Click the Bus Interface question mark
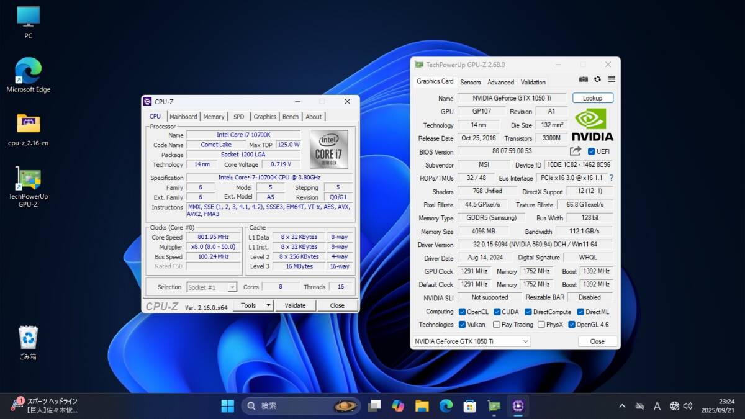The height and width of the screenshot is (419, 745). click(x=611, y=178)
